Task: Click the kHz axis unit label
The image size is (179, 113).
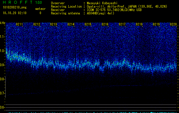Action: click(3, 23)
